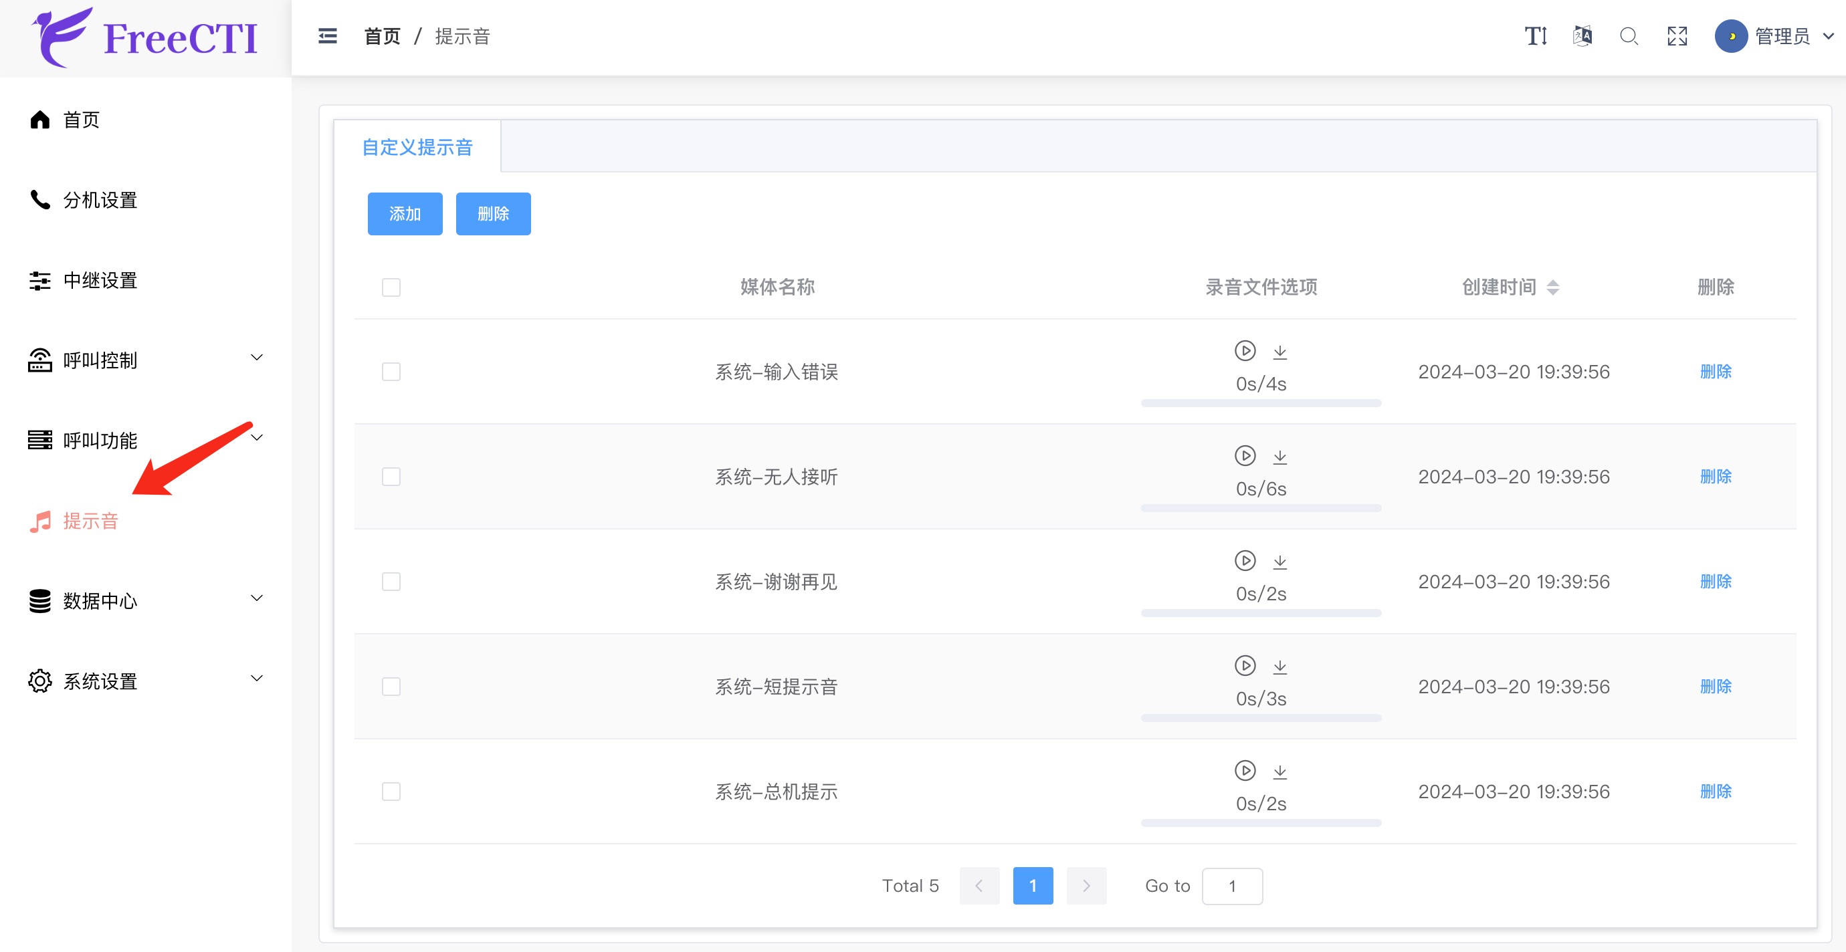
Task: Select the 提示音 music note item
Action: 92,521
